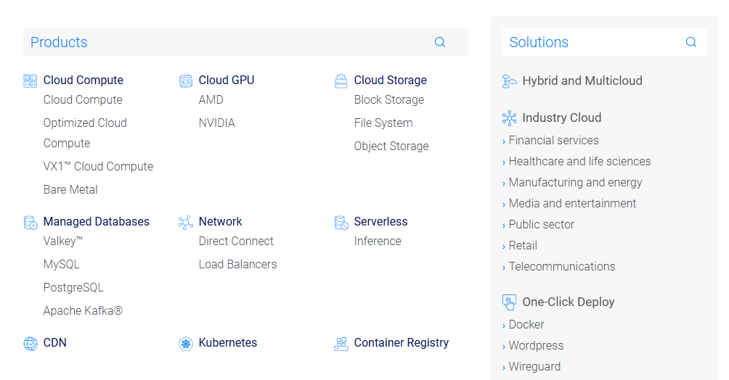The image size is (729, 380).
Task: Click the Solutions title
Action: point(539,42)
